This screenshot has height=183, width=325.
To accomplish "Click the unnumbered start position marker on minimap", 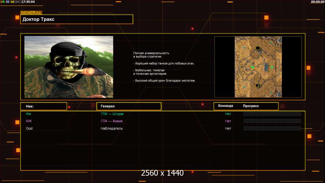I will [x=258, y=48].
